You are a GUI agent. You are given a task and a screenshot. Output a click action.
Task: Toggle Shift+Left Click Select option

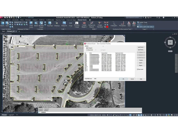point(145,27)
